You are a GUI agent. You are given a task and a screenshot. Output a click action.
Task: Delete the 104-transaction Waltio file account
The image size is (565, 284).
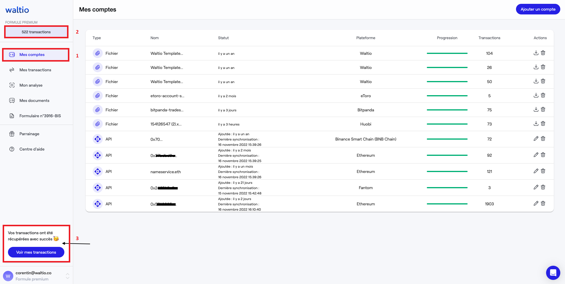point(543,53)
